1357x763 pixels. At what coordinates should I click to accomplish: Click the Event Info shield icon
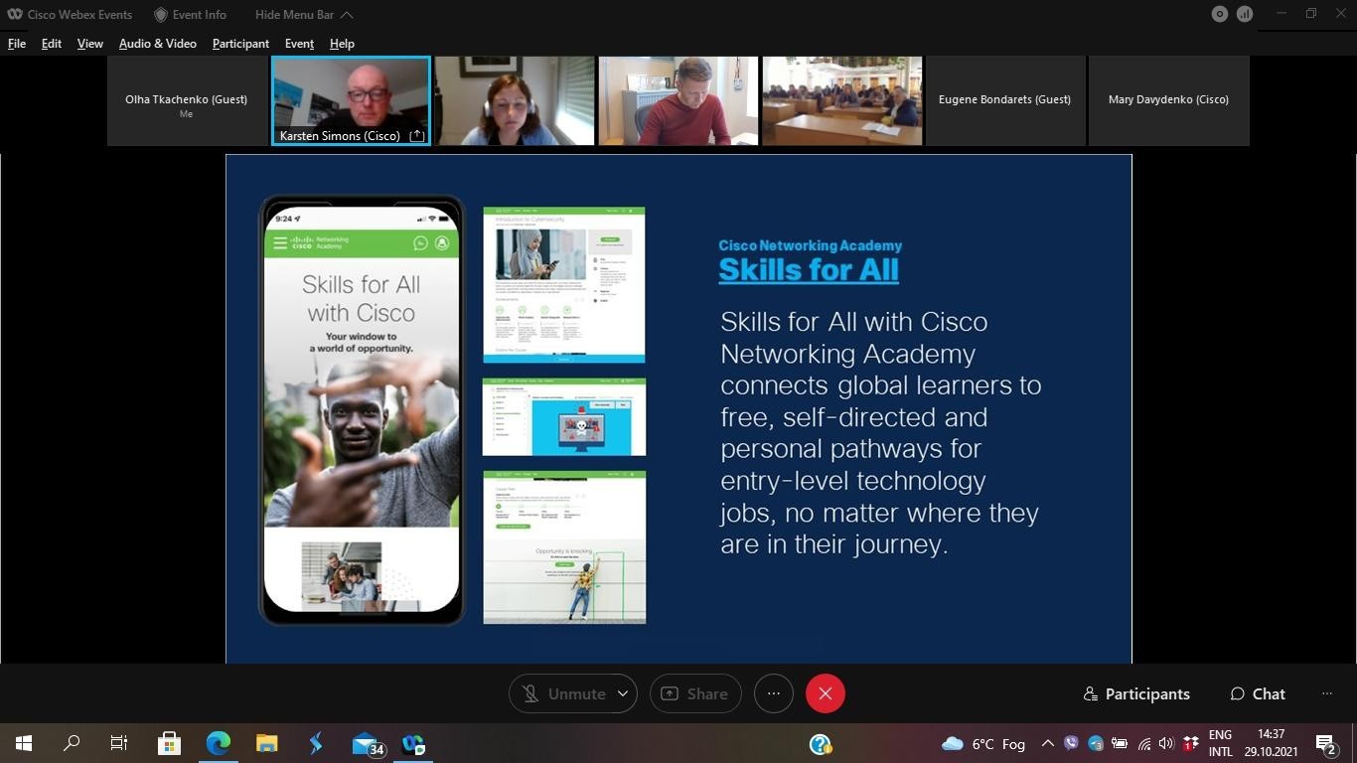[x=161, y=15]
